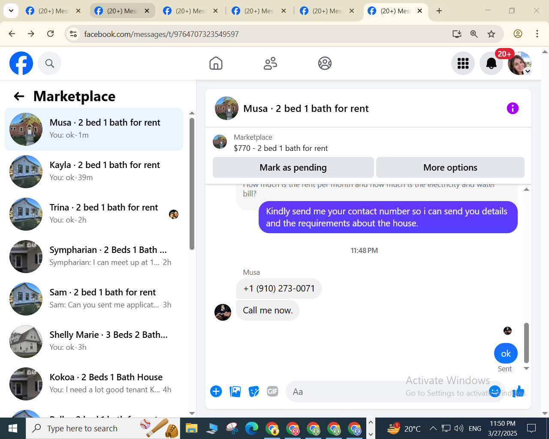Click the chat list vertical scrollbar

click(x=192, y=184)
